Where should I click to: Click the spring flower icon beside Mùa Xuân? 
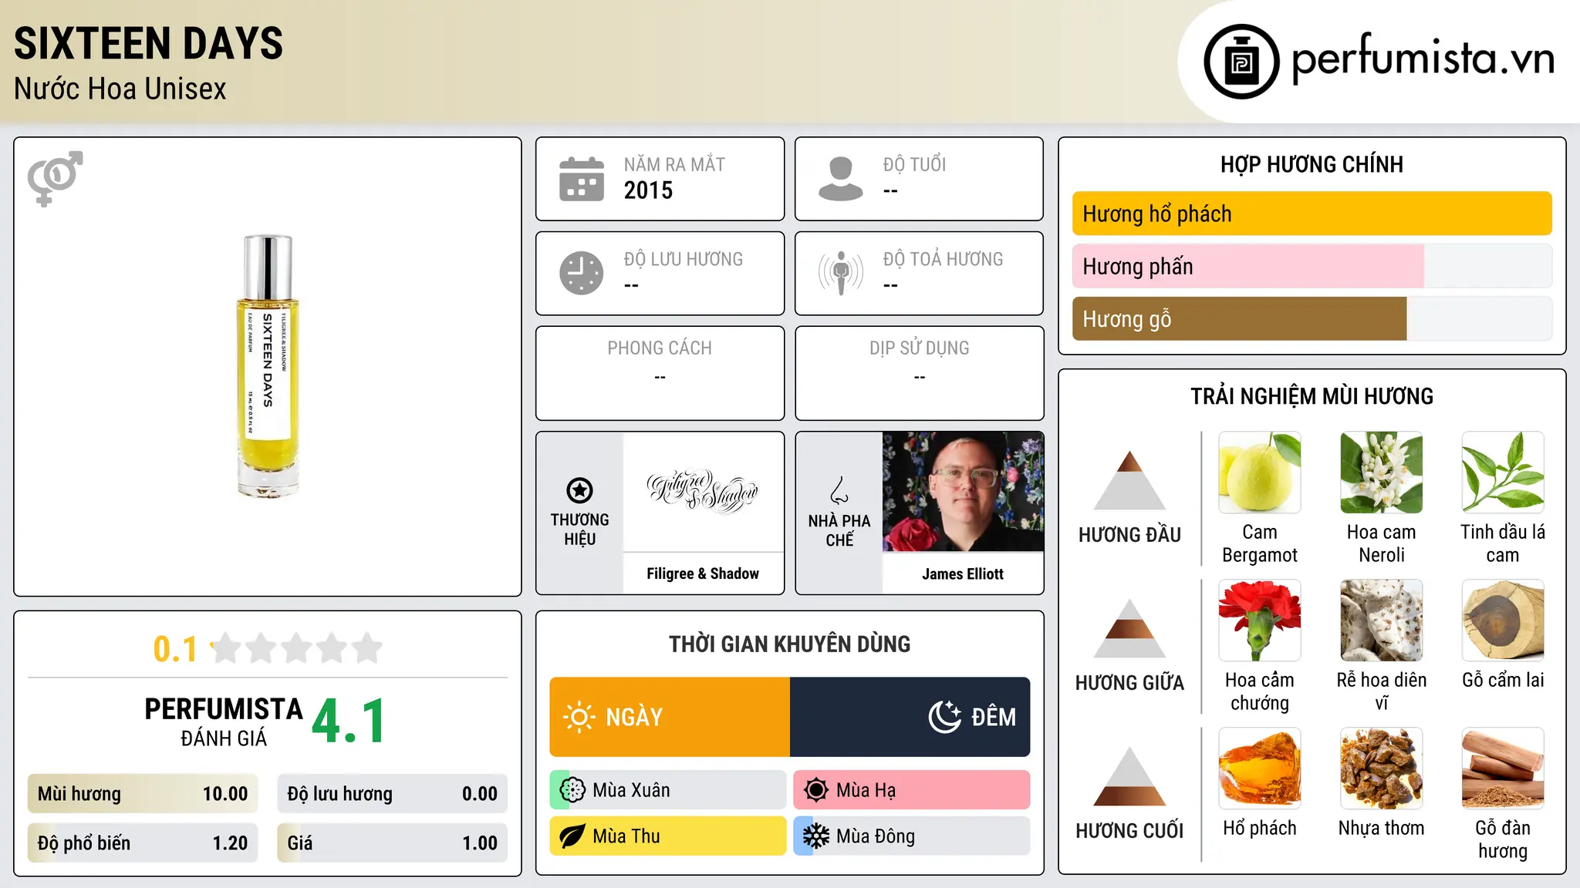(572, 790)
